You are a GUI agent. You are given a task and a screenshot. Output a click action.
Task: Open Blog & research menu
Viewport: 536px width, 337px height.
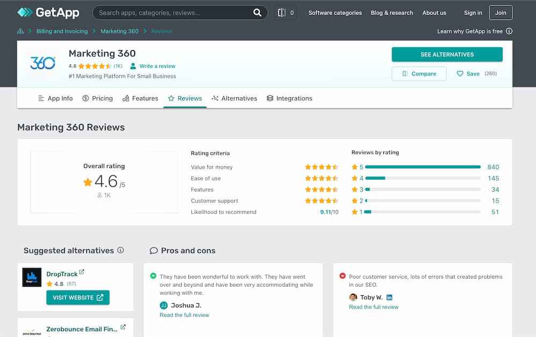pos(392,13)
